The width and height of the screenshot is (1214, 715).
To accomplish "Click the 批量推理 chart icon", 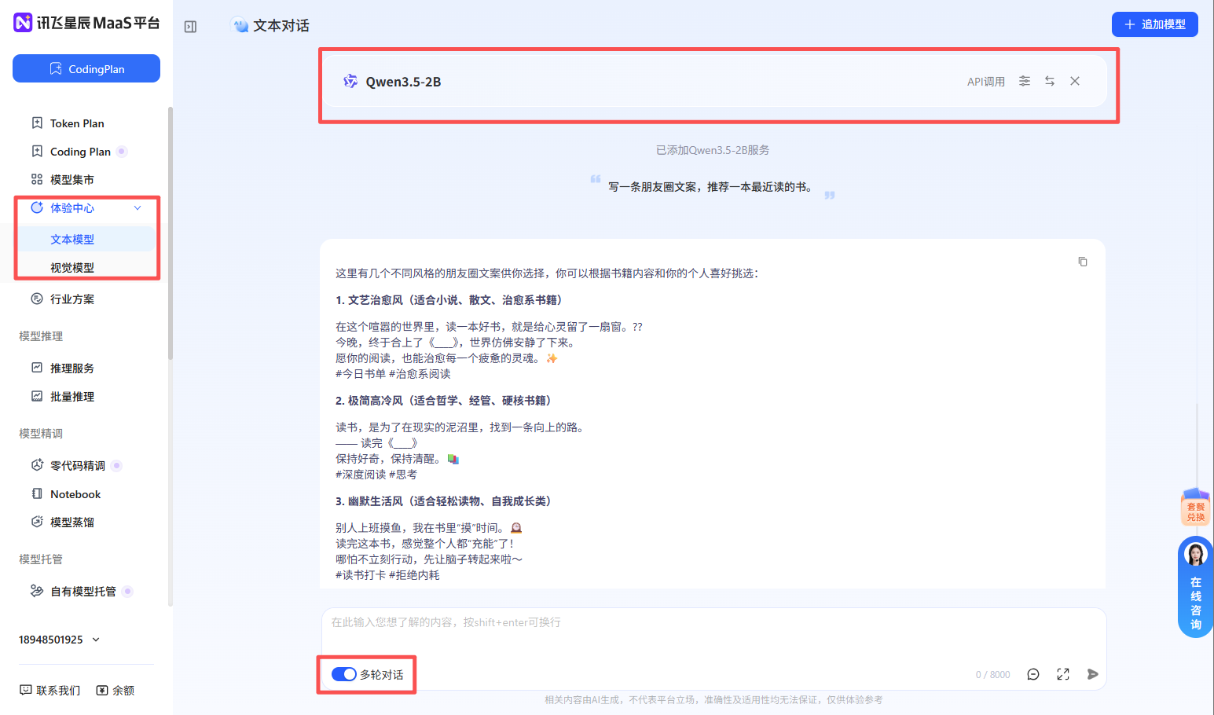I will click(x=37, y=396).
